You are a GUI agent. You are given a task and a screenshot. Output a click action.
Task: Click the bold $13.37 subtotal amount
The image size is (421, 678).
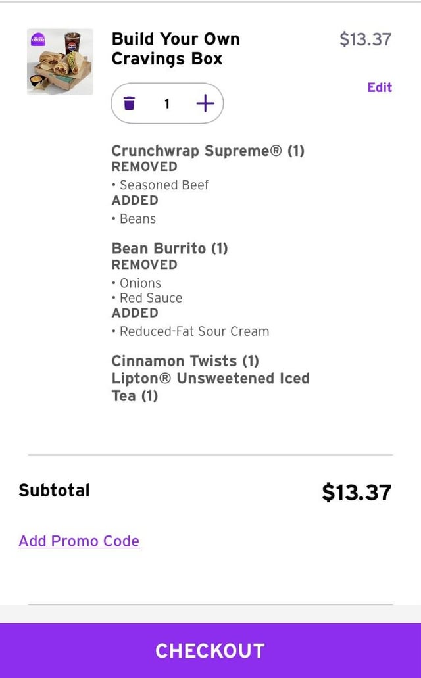pos(357,492)
